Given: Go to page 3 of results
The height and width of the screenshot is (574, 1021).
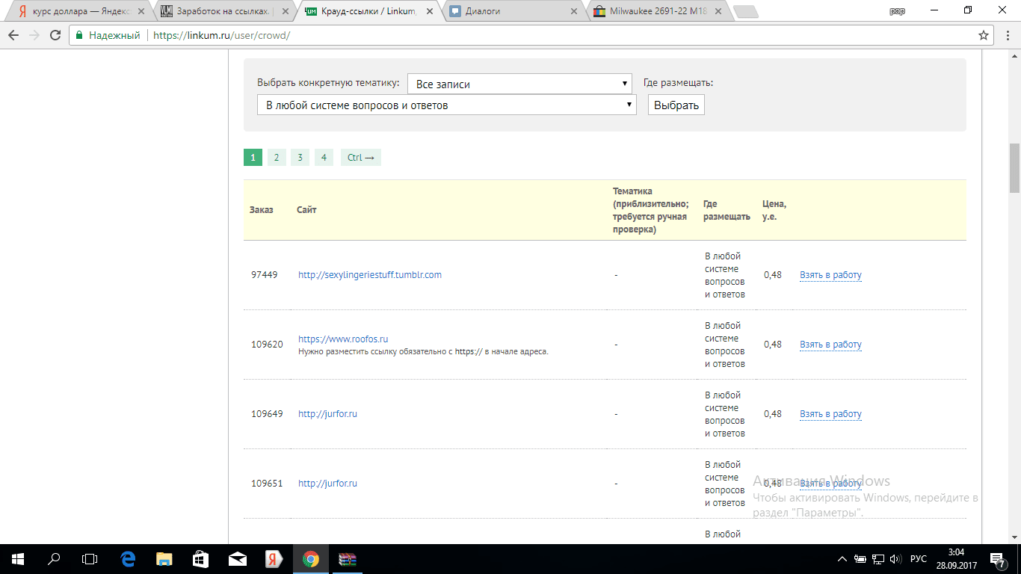Looking at the screenshot, I should 300,157.
